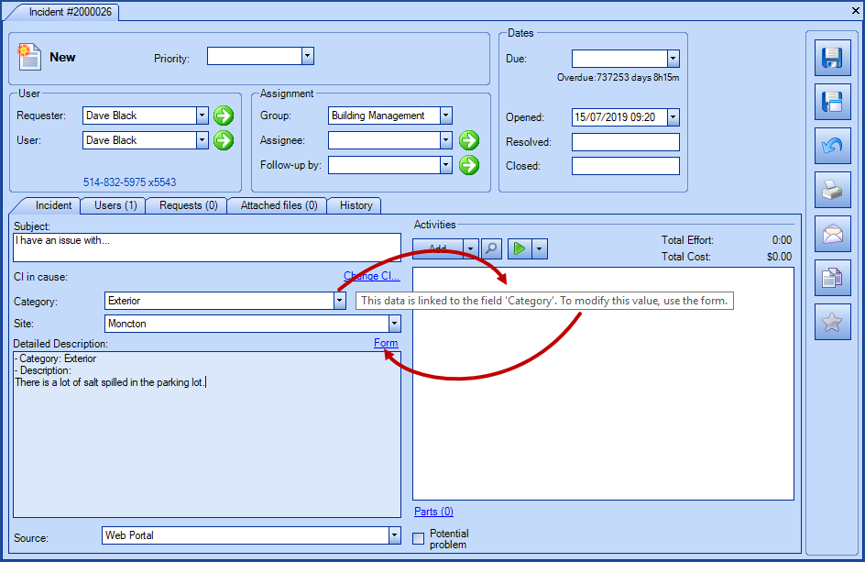
Task: Open the History tab
Action: (355, 205)
